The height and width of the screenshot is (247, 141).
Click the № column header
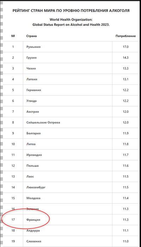13,36
